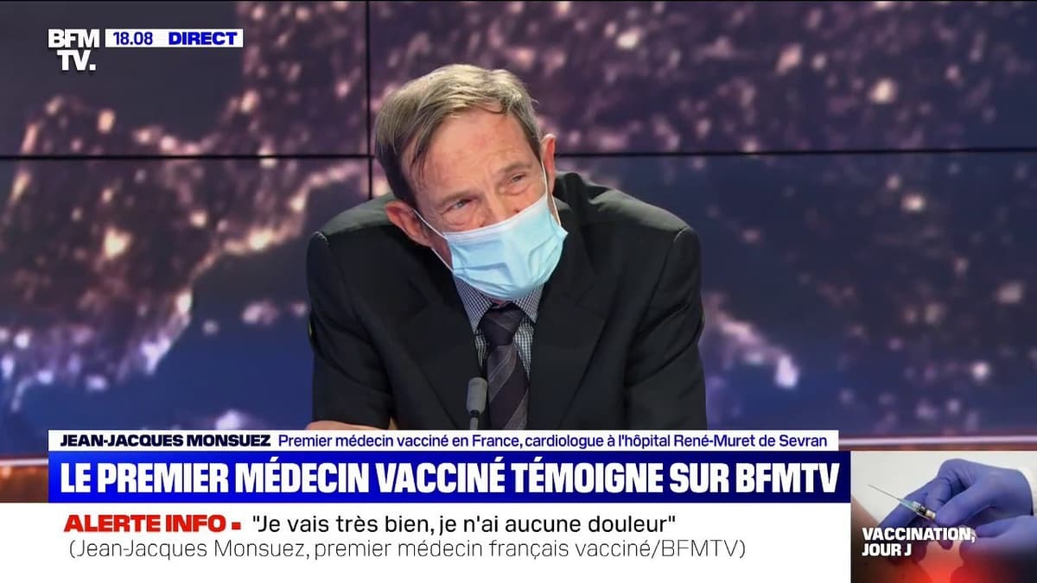The width and height of the screenshot is (1037, 583).
Task: Click the DIRECT live badge
Action: point(203,38)
